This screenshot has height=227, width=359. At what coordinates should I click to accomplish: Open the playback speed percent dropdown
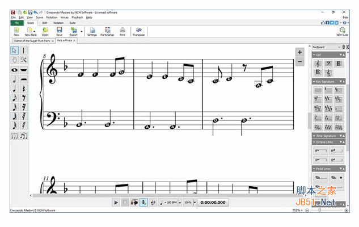tap(195, 203)
